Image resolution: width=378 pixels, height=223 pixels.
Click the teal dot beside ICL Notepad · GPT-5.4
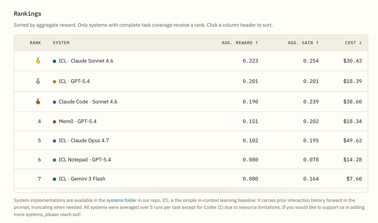(x=54, y=160)
